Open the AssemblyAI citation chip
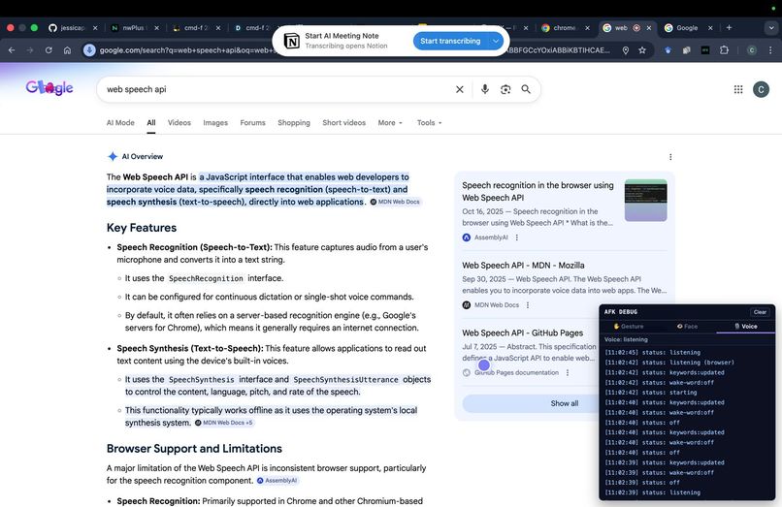 [277, 481]
